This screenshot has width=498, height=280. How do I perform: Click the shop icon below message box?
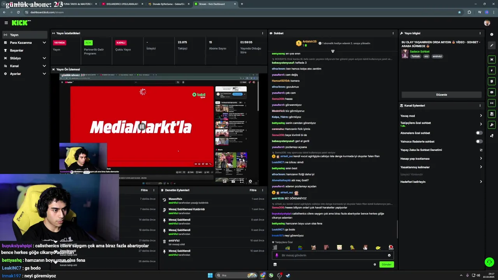(275, 264)
